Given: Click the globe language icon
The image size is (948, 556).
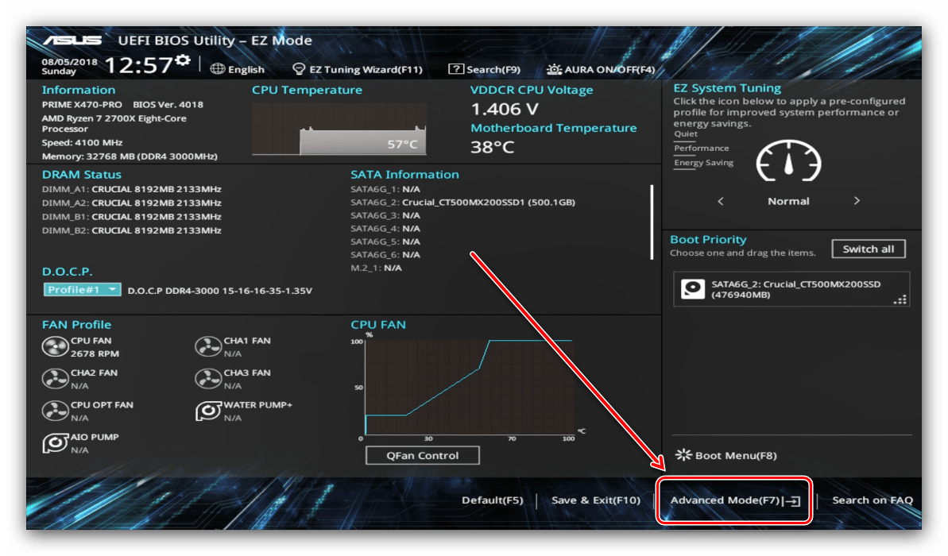Looking at the screenshot, I should point(217,69).
